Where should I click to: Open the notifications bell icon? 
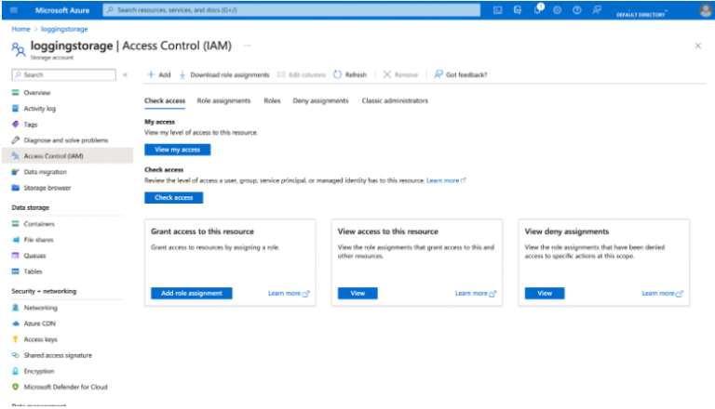point(538,10)
